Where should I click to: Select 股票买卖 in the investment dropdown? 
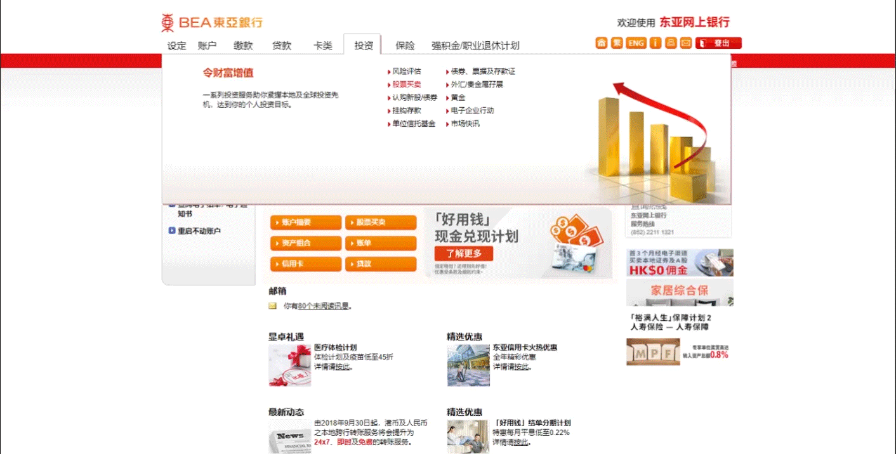[x=406, y=84]
